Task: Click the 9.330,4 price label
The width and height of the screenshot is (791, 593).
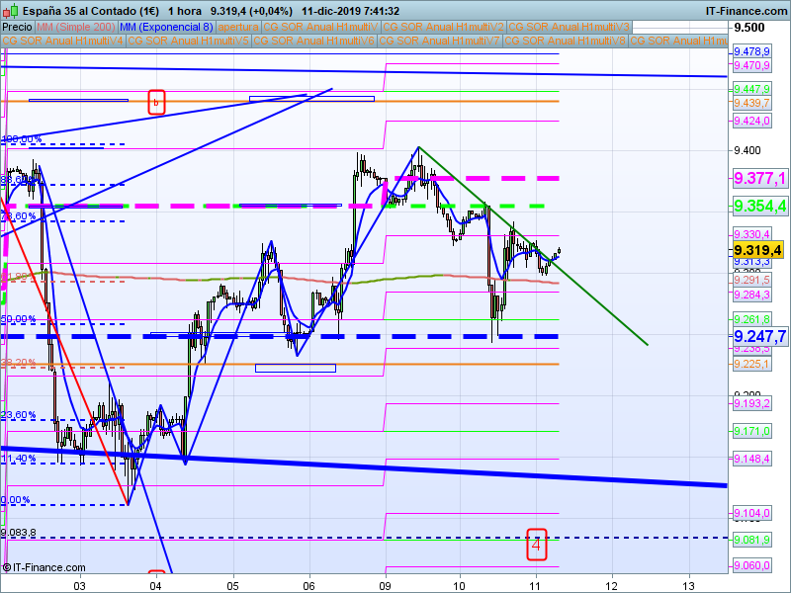Action: click(x=751, y=234)
